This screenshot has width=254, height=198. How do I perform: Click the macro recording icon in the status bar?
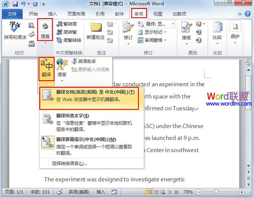[x=114, y=192]
